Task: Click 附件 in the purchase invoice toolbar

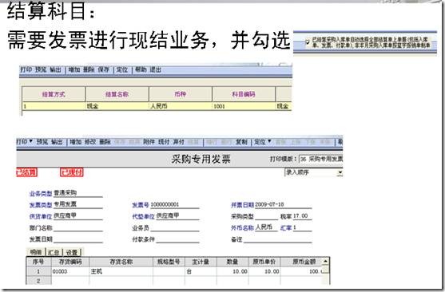Action: 149,142
